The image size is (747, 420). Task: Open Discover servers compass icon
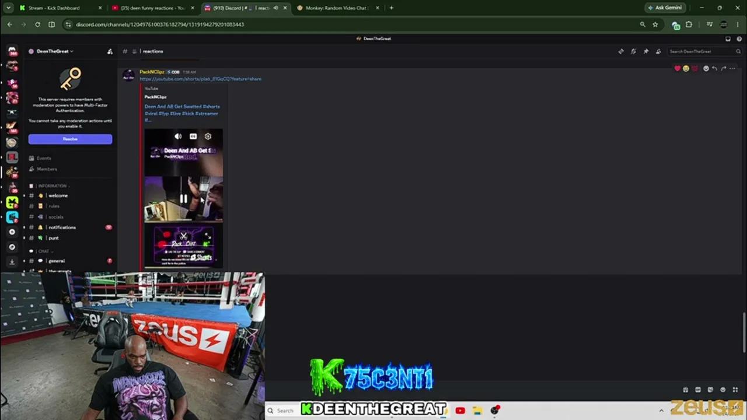coord(12,247)
